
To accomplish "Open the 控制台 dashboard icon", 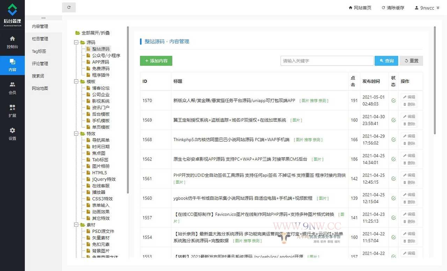I will 12,42.
